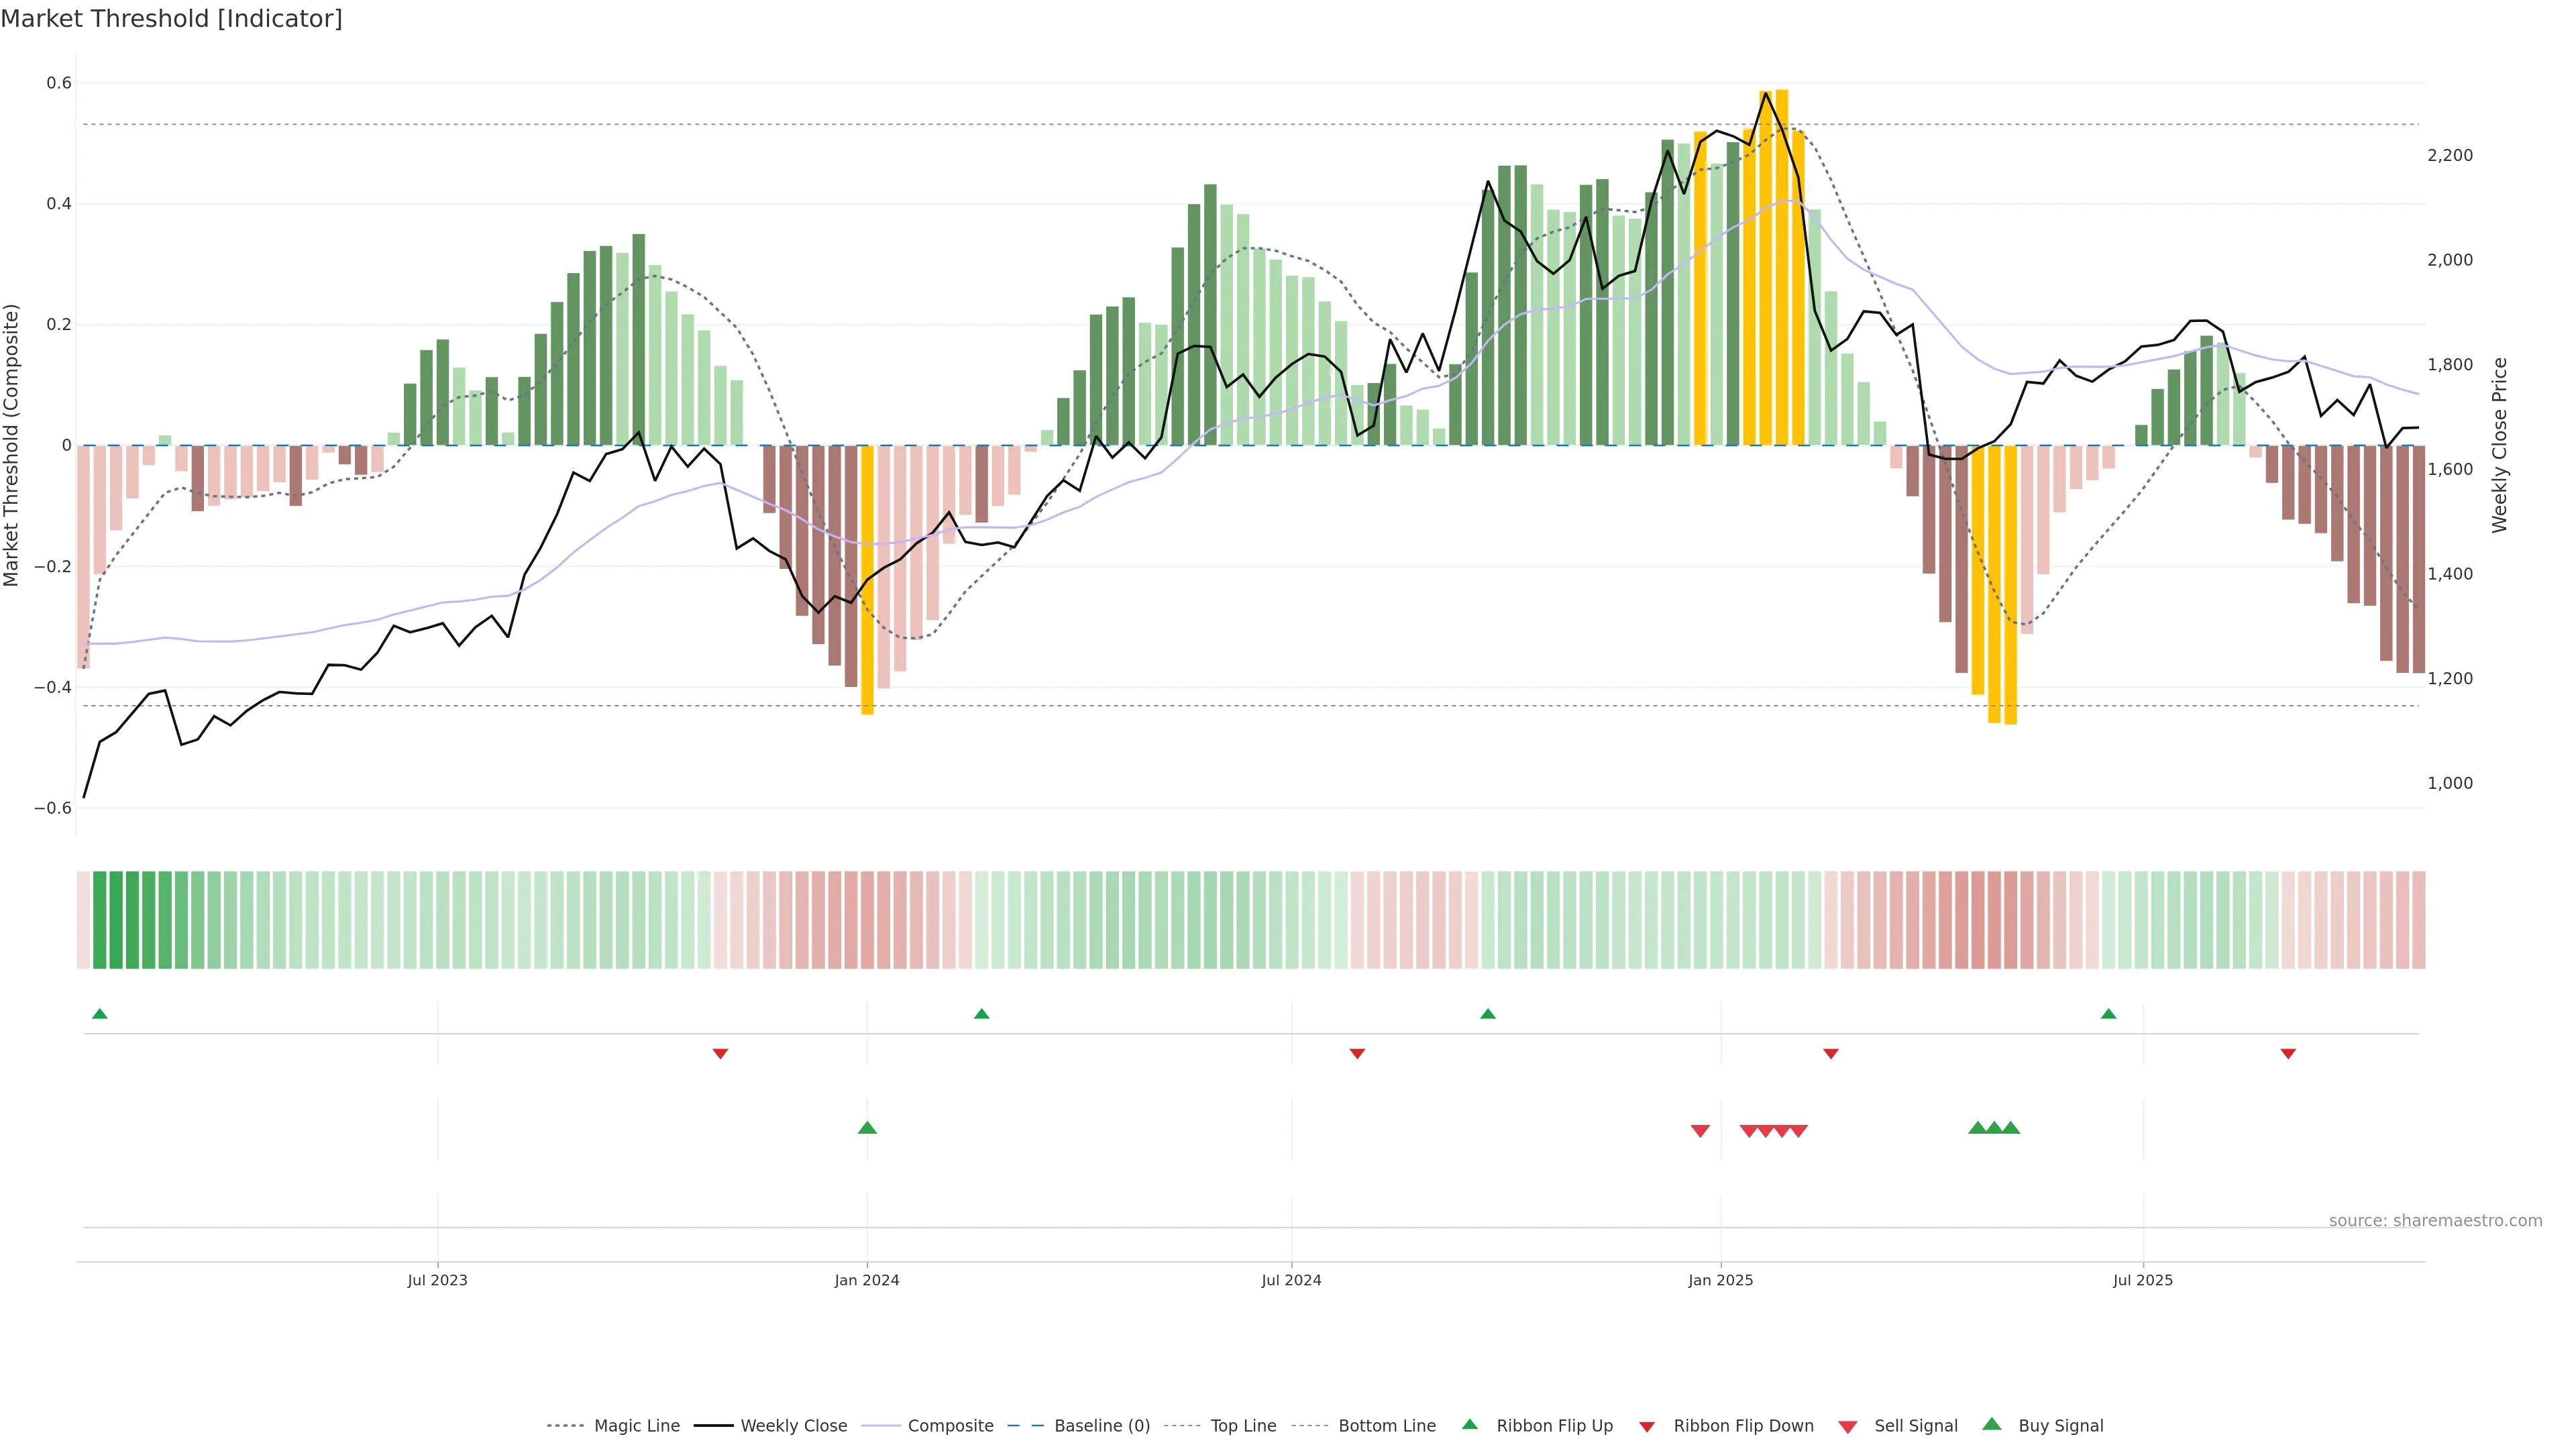Toggle Composite series in legend
This screenshot has width=2576, height=1449.
(950, 1426)
